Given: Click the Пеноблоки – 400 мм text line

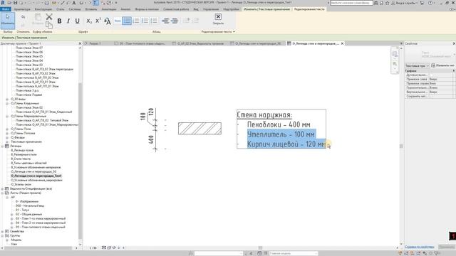Looking at the screenshot, I should pyautogui.click(x=279, y=125).
